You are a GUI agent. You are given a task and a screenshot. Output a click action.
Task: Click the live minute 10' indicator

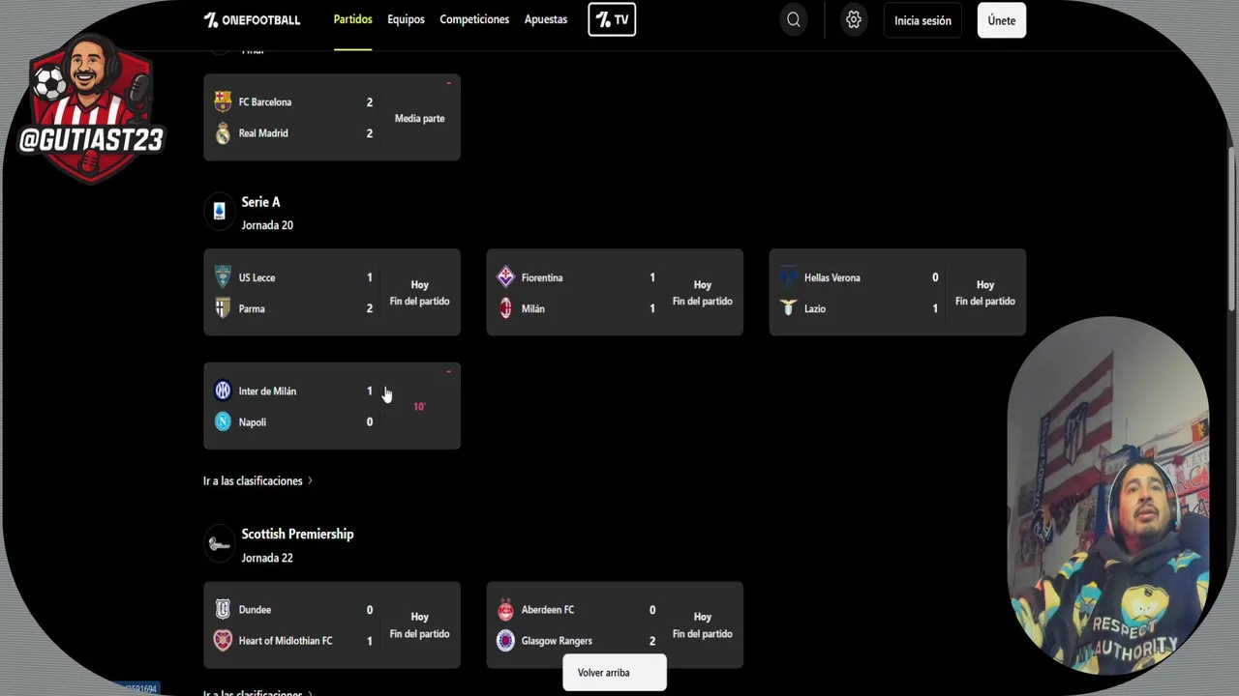419,407
